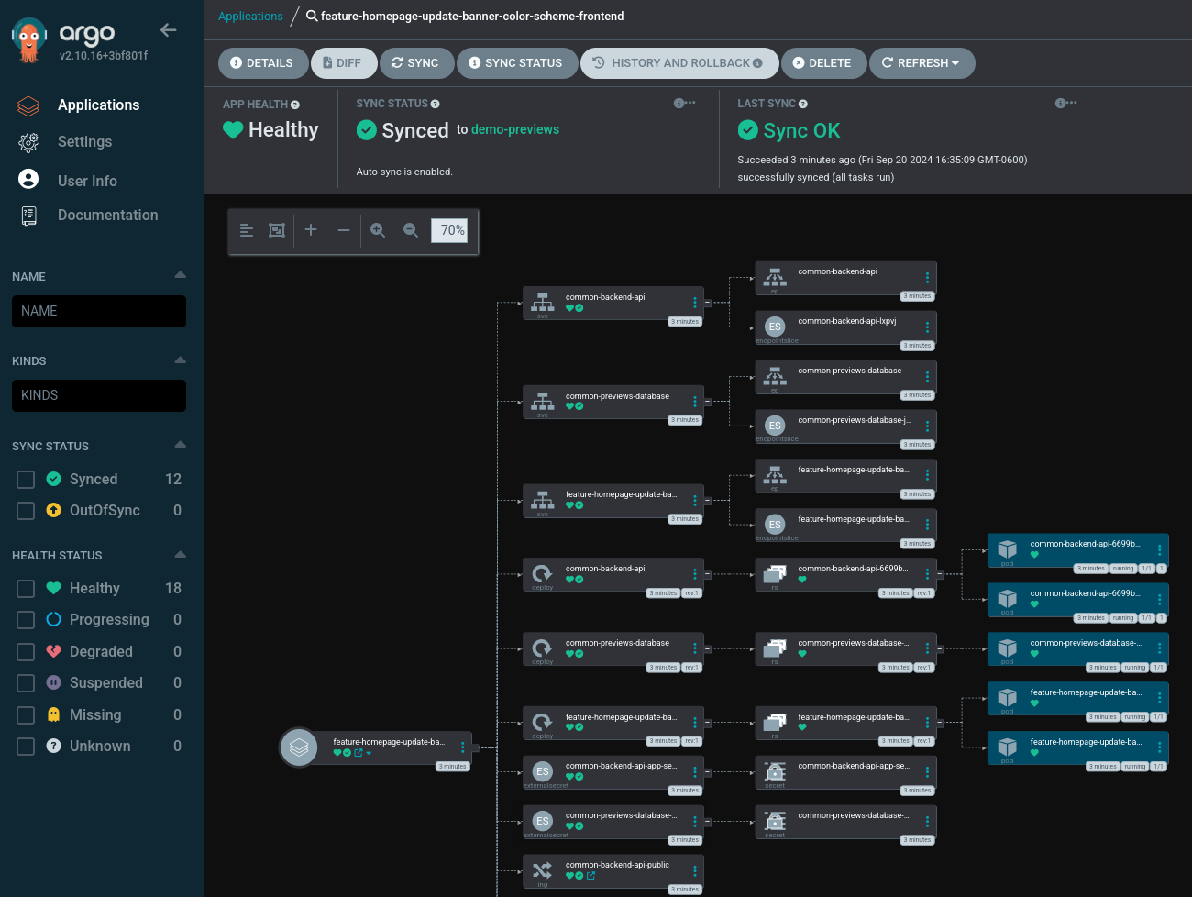Zoom in using the magnifier plus icon
The height and width of the screenshot is (897, 1192).
point(378,230)
